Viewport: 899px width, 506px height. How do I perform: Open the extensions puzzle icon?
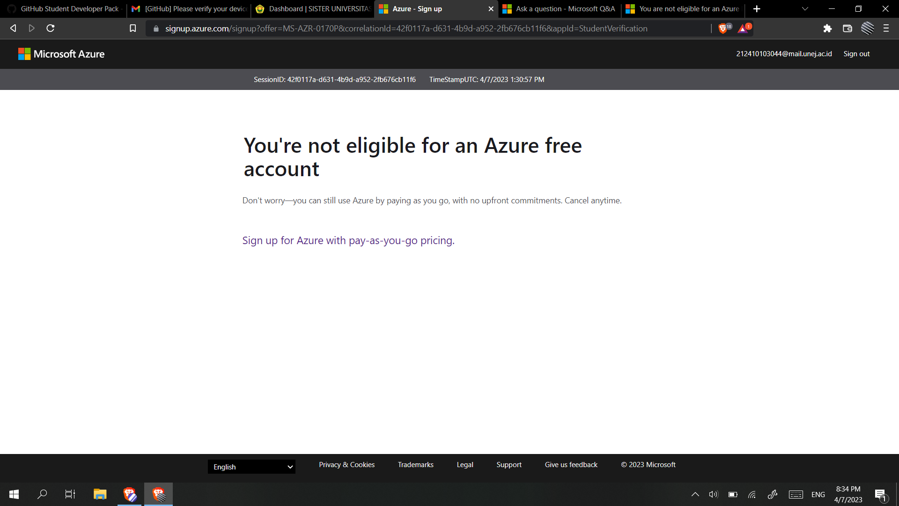click(x=827, y=29)
